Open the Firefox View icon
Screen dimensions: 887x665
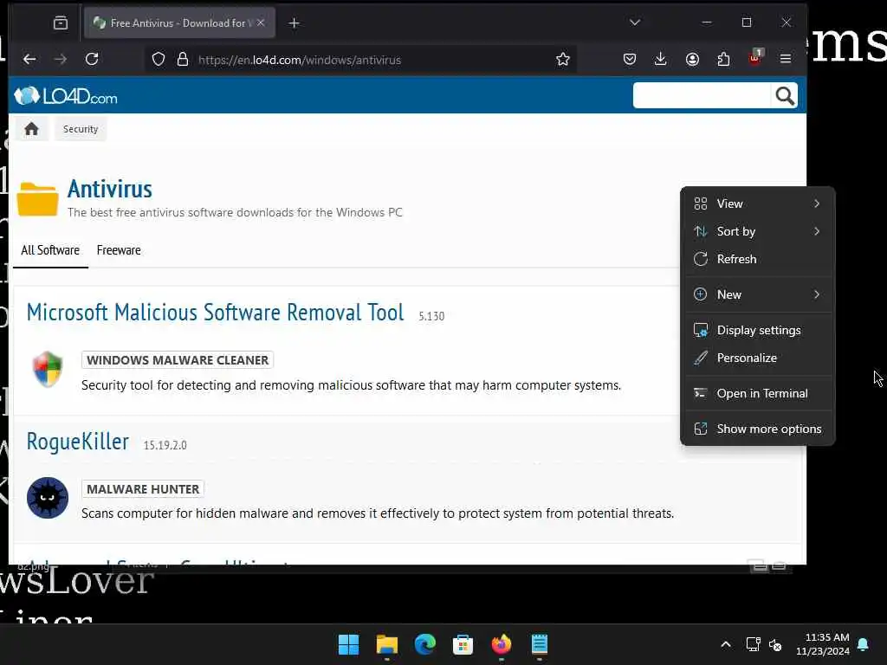click(x=60, y=23)
